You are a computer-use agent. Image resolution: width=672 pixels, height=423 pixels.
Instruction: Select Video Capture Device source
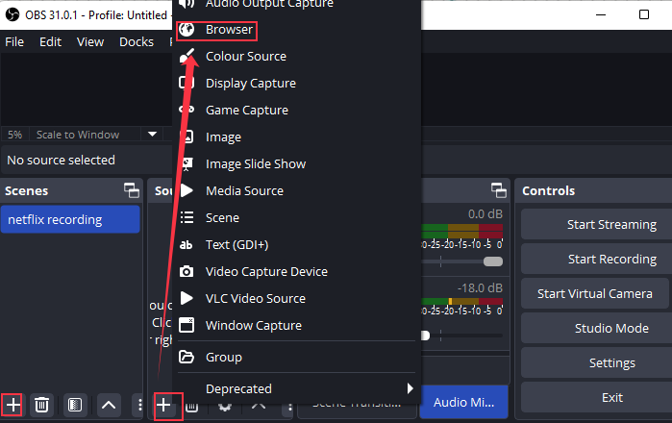pyautogui.click(x=296, y=272)
